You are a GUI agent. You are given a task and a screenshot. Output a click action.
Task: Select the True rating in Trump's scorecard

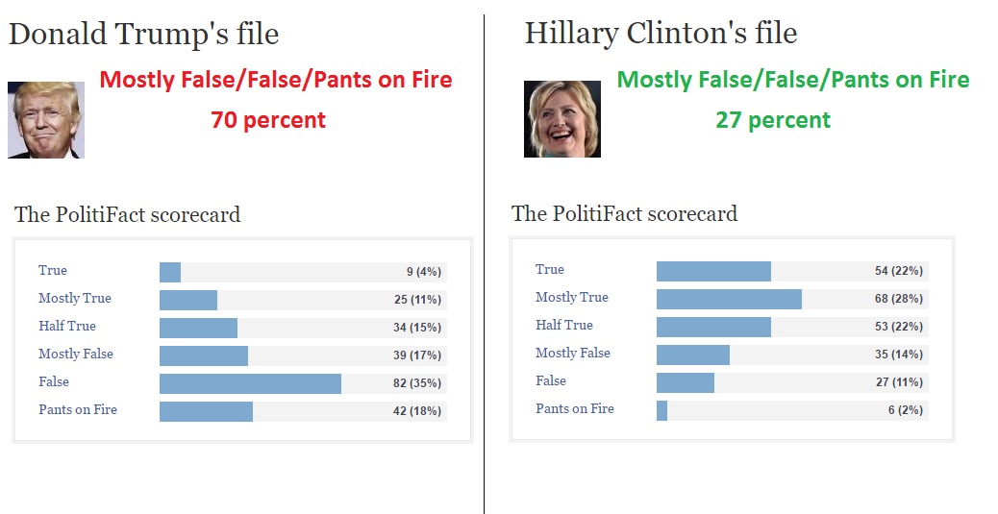[53, 271]
